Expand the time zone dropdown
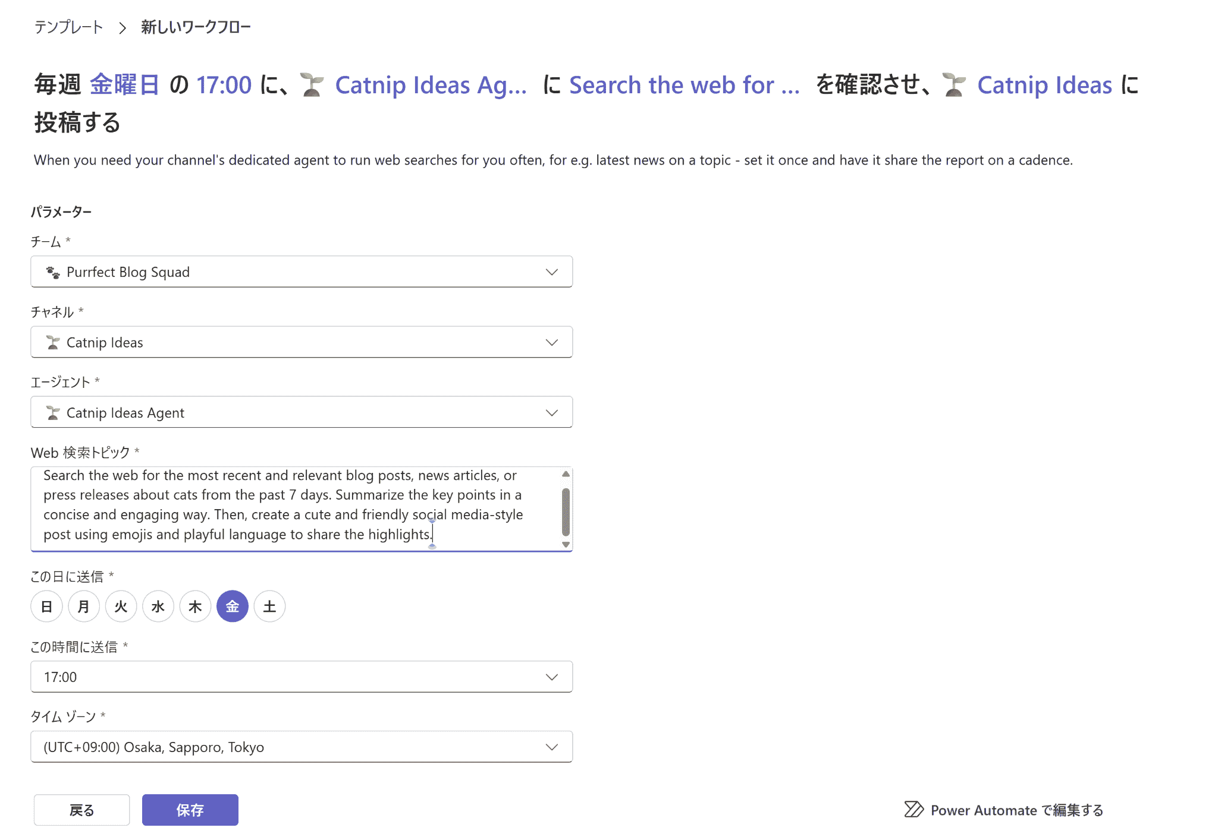Viewport: 1218px width, 837px height. tap(302, 747)
